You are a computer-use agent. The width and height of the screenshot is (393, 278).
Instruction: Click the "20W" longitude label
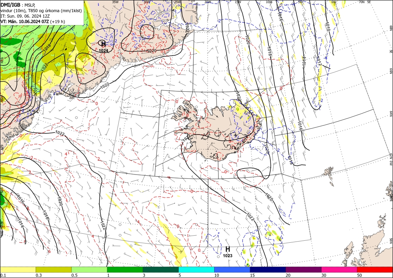point(208,2)
